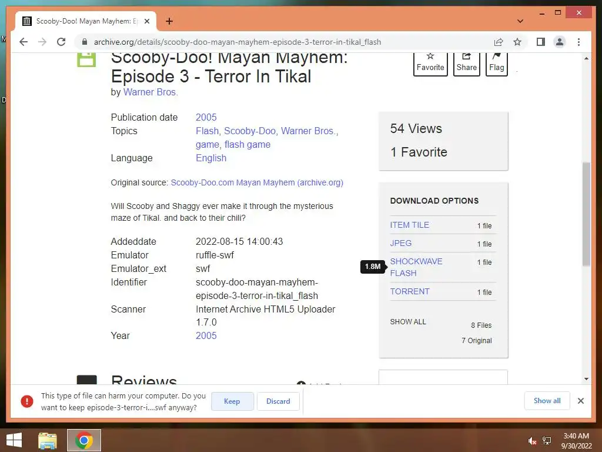Click 8 Files count text

(x=481, y=325)
